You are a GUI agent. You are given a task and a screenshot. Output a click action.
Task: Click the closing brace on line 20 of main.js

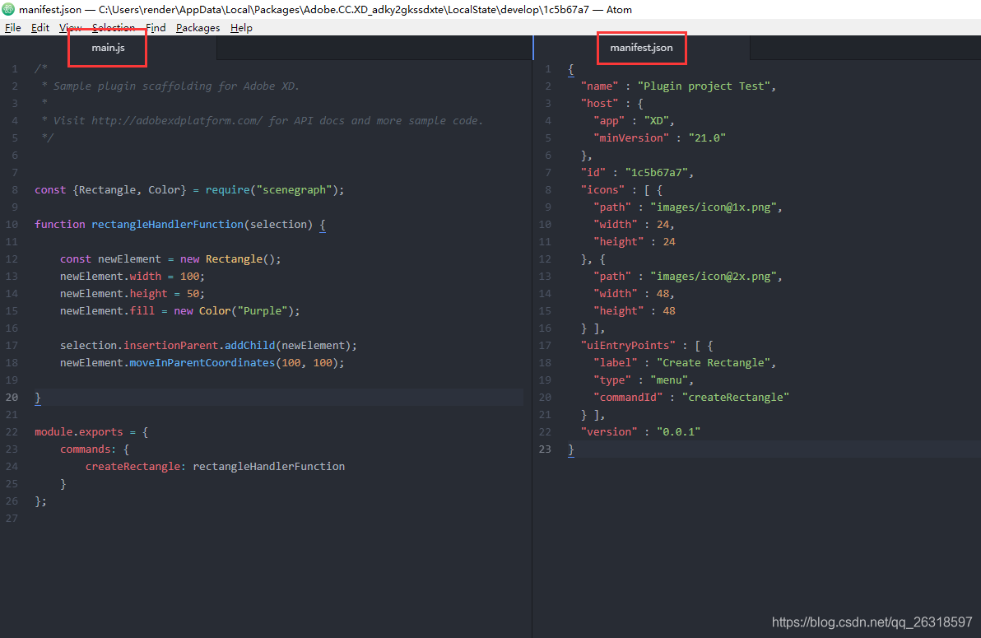point(38,398)
